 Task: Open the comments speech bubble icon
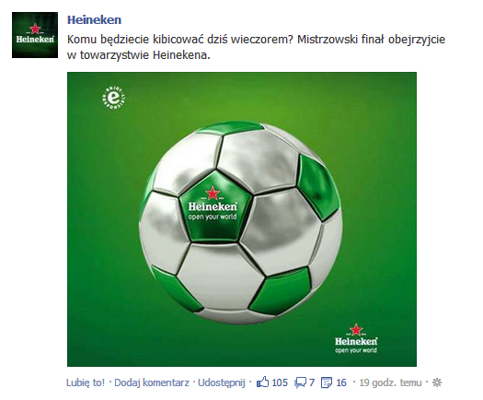point(300,383)
